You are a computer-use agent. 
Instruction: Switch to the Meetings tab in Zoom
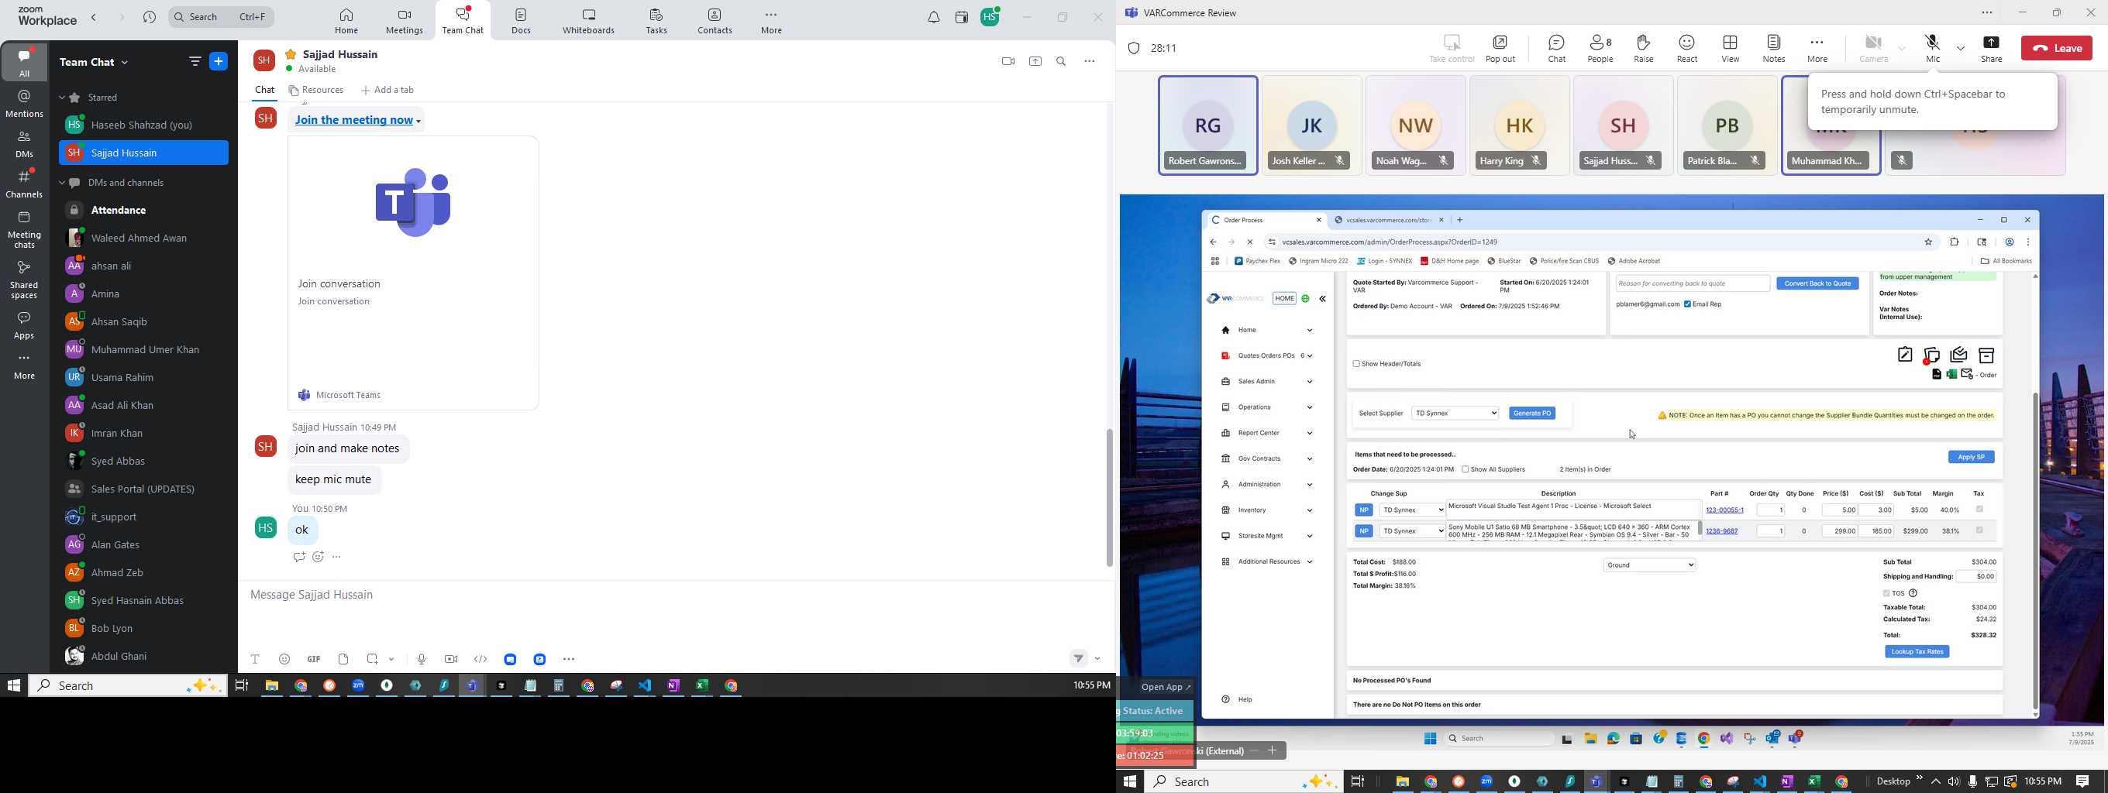(x=405, y=21)
